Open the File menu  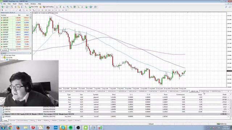[x=4, y=4]
